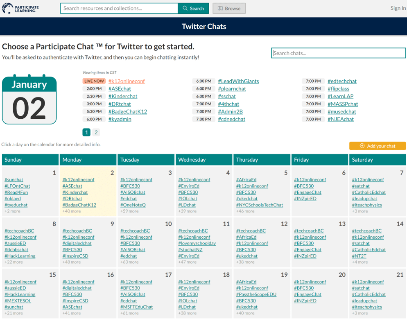407x319 pixels.
Task: Select page 1 of today's chats
Action: [86, 132]
